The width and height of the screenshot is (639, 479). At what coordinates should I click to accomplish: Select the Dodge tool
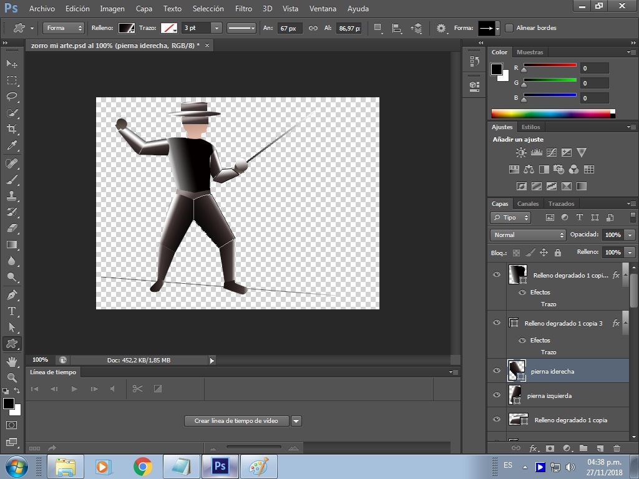12,278
